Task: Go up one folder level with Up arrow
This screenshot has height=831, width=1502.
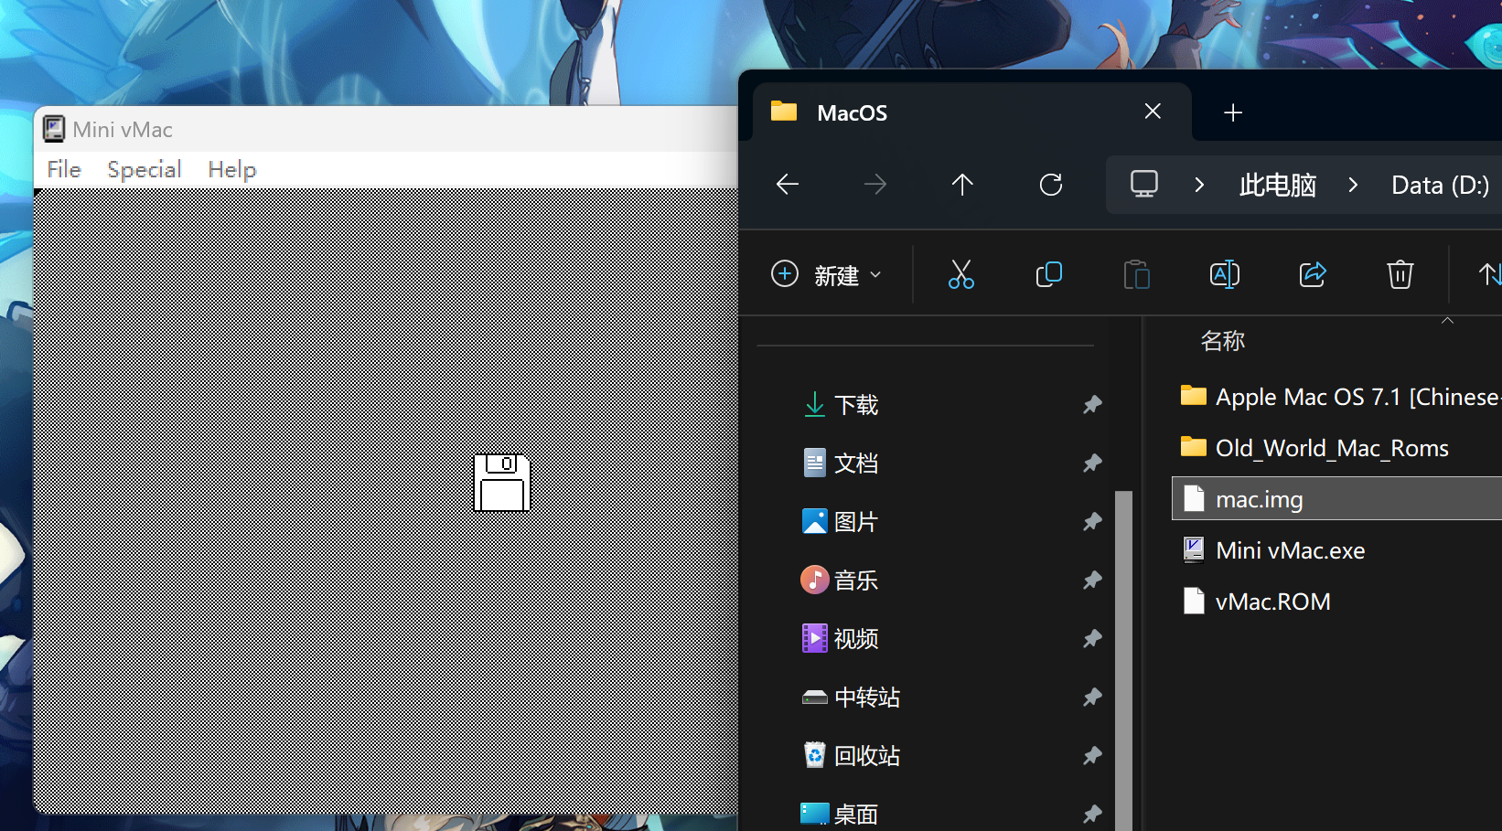Action: click(x=962, y=185)
